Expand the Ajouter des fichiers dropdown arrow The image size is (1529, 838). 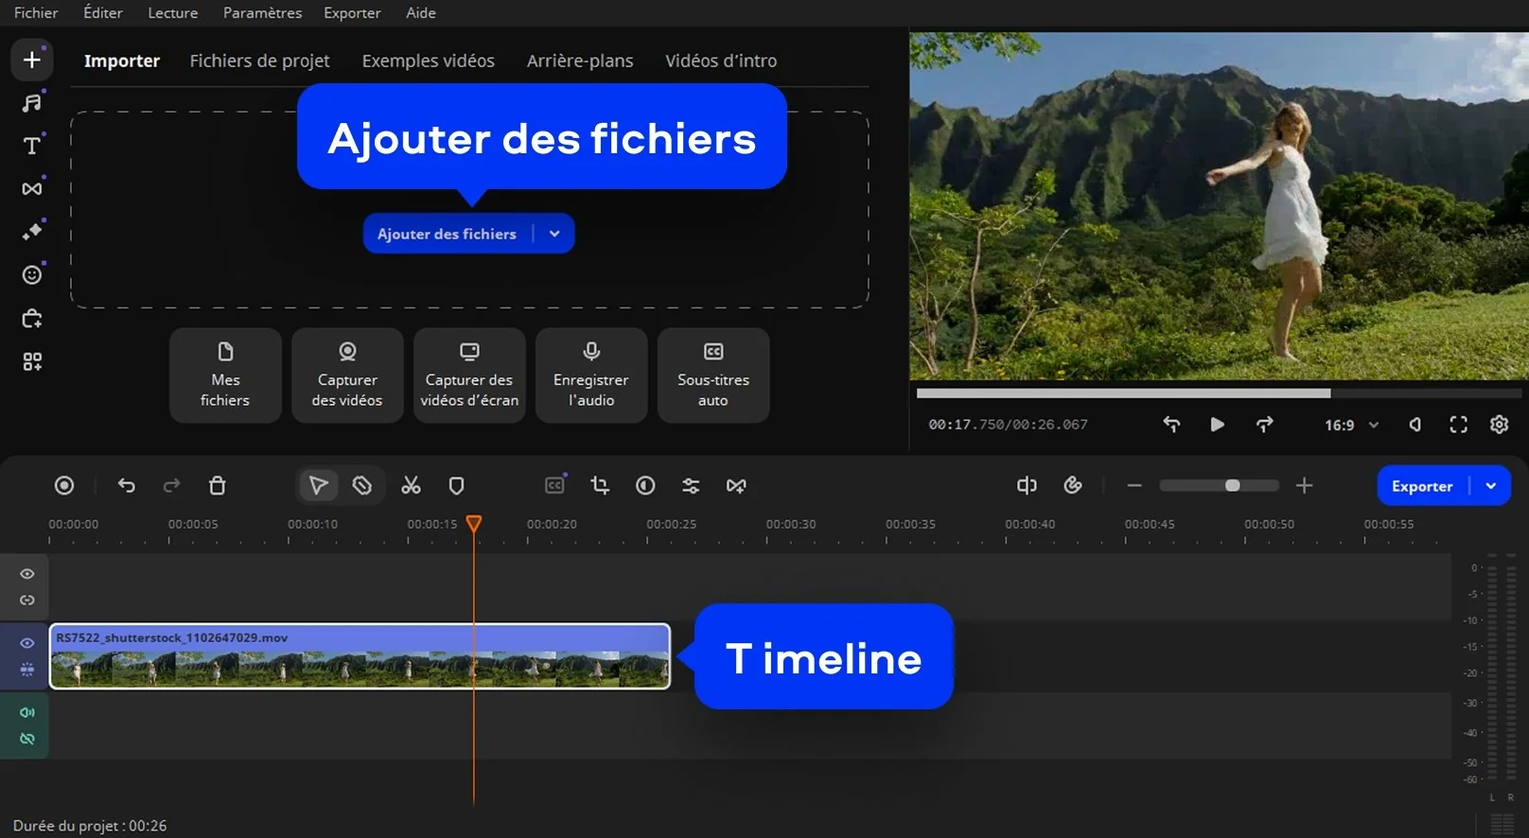coord(554,234)
